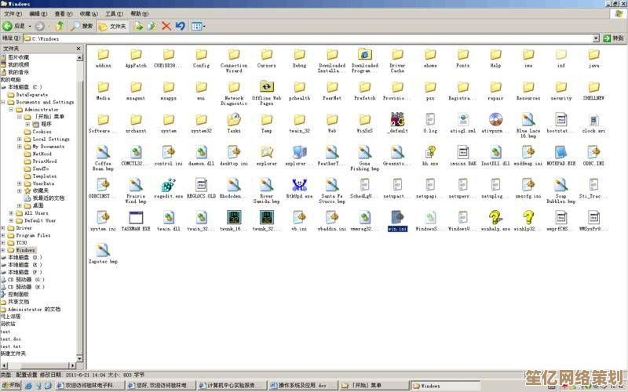
Task: Select the Tasks folder icon
Action: point(234,120)
